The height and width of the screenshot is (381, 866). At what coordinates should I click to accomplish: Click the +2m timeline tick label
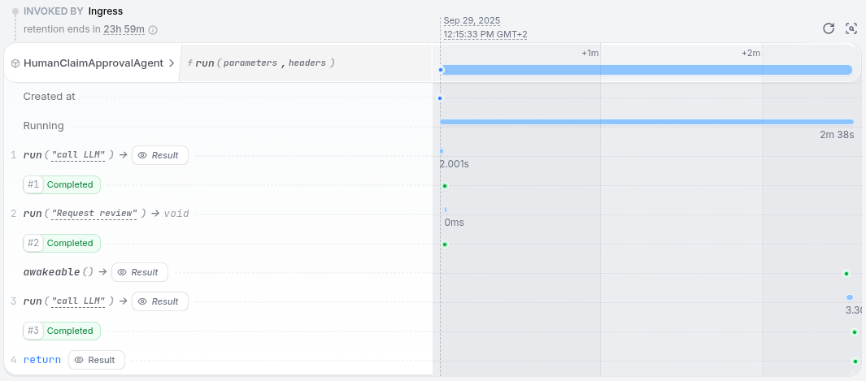tap(751, 53)
